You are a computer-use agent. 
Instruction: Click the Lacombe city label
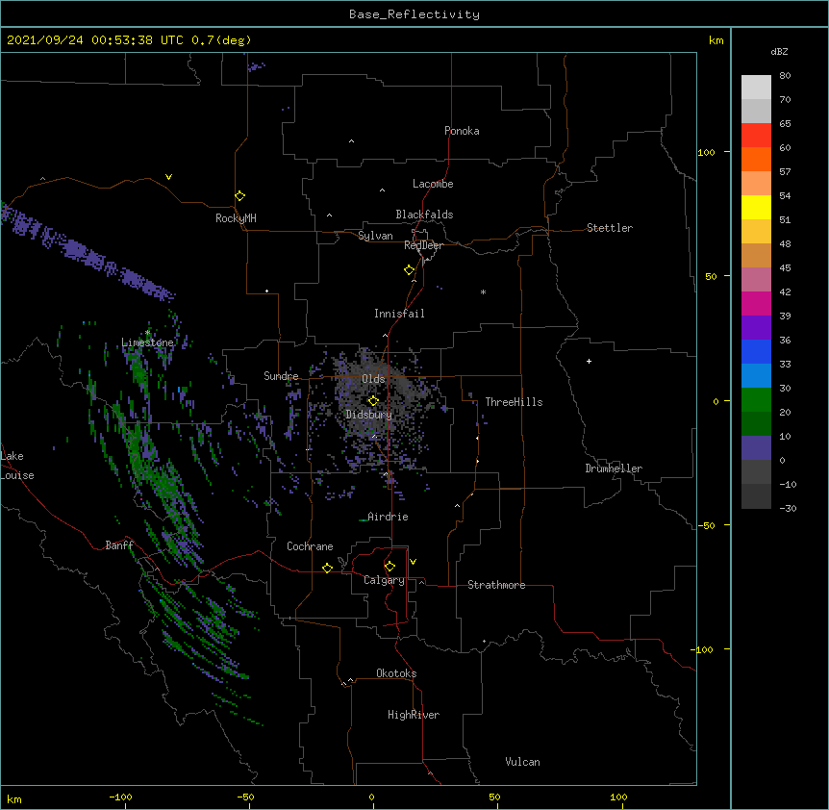pos(433,184)
